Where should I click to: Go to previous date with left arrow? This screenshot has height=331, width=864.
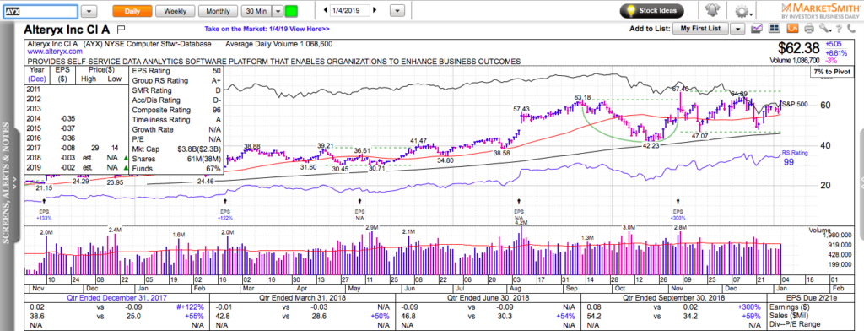(326, 10)
